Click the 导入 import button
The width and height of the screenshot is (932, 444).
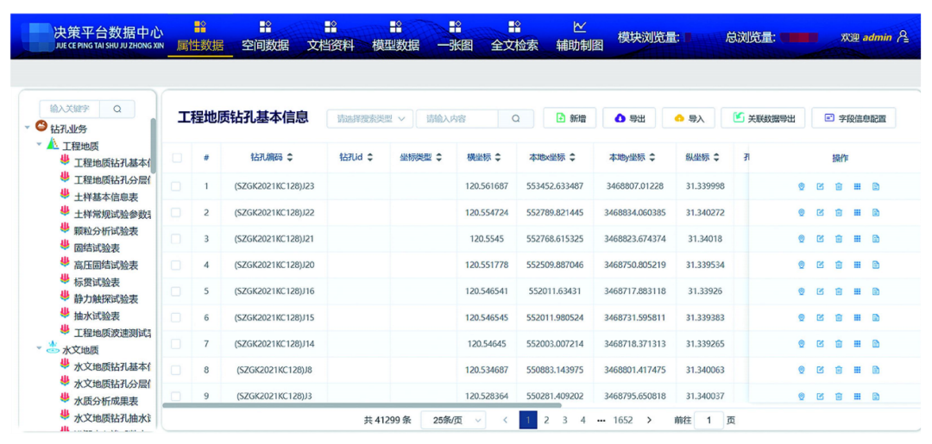point(689,118)
